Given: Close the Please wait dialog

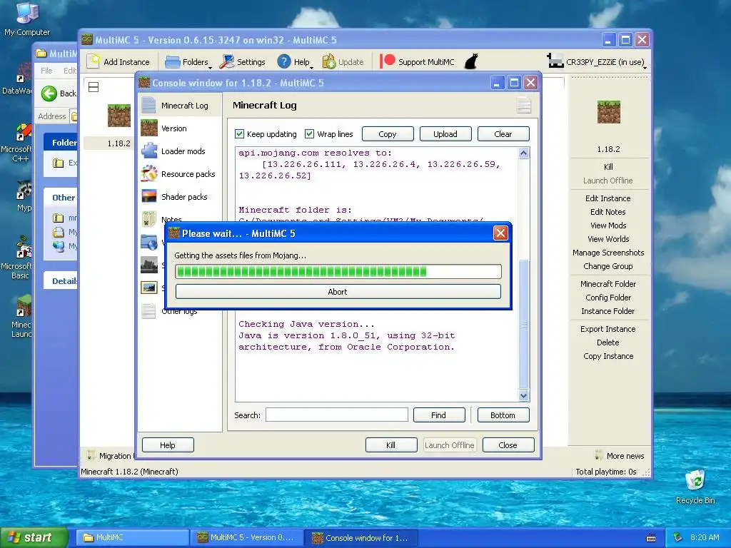Looking at the screenshot, I should tap(500, 233).
